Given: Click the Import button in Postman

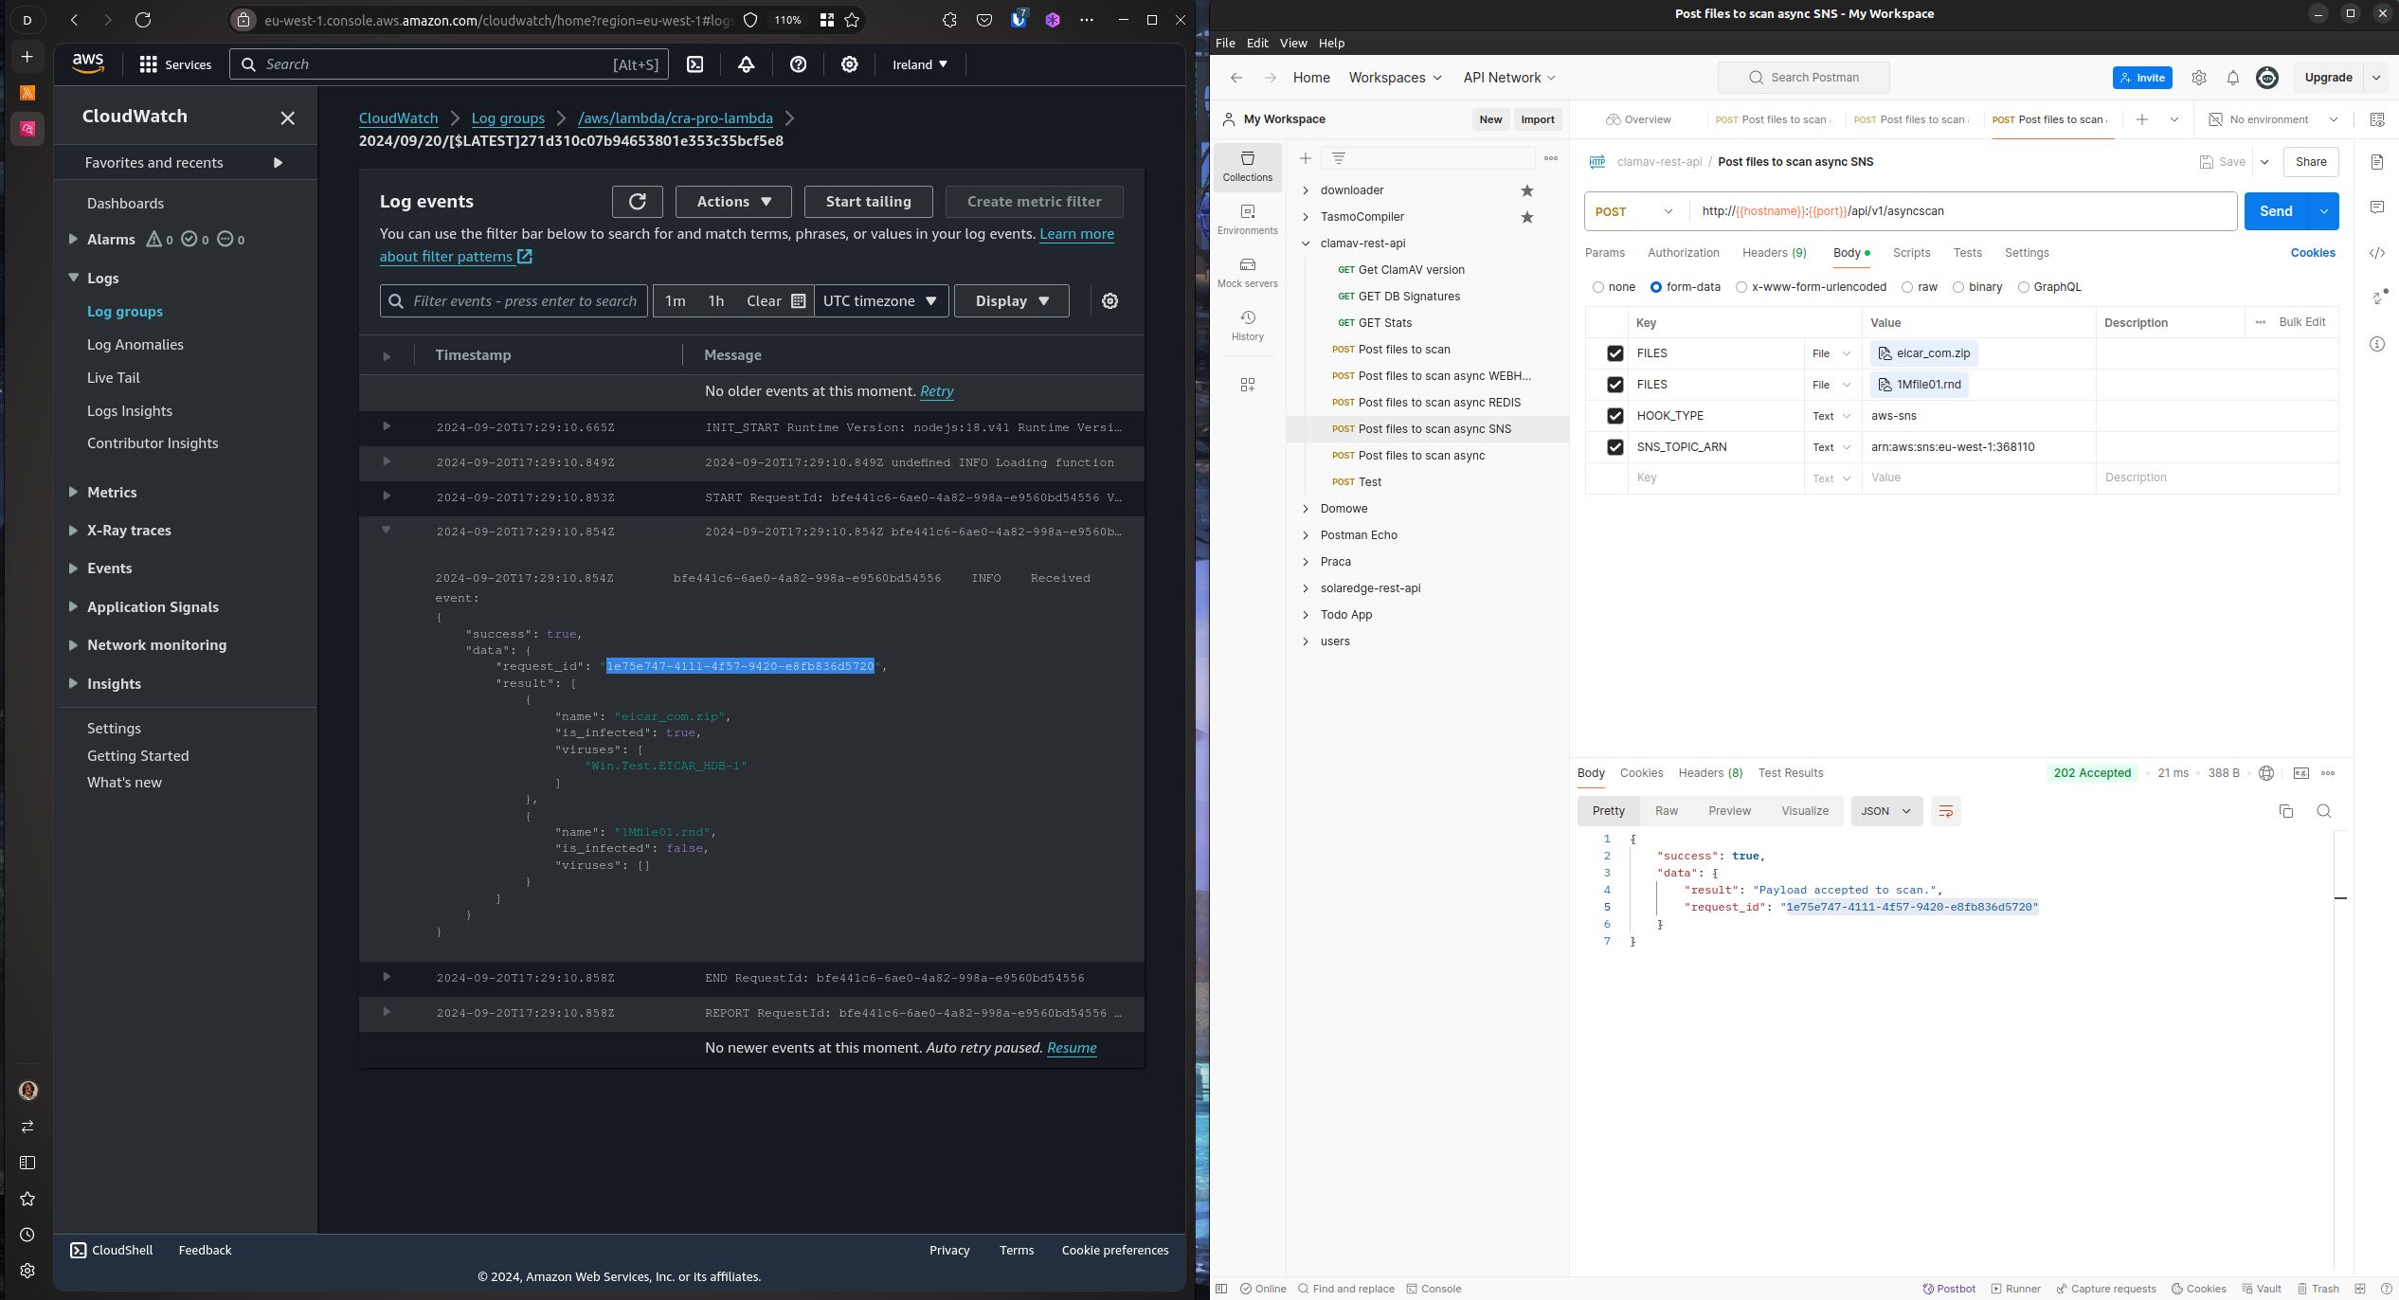Looking at the screenshot, I should point(1537,119).
